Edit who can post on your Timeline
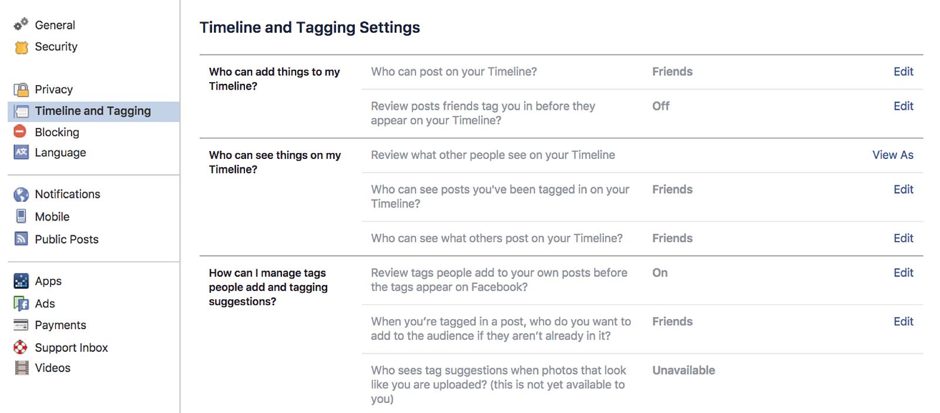The height and width of the screenshot is (413, 940). click(903, 72)
